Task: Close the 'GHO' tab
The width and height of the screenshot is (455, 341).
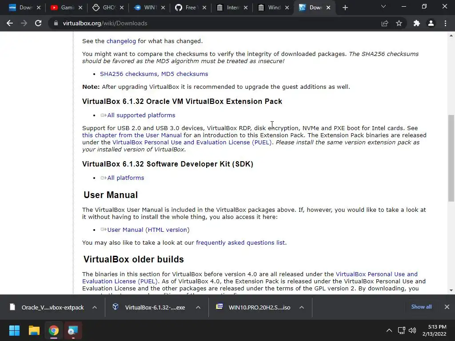Action: pyautogui.click(x=122, y=8)
